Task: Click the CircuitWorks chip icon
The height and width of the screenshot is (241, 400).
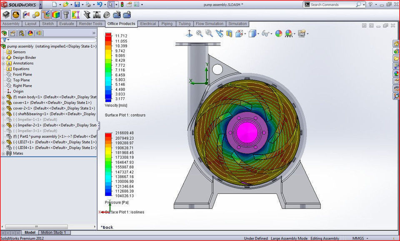Action: 6,15
